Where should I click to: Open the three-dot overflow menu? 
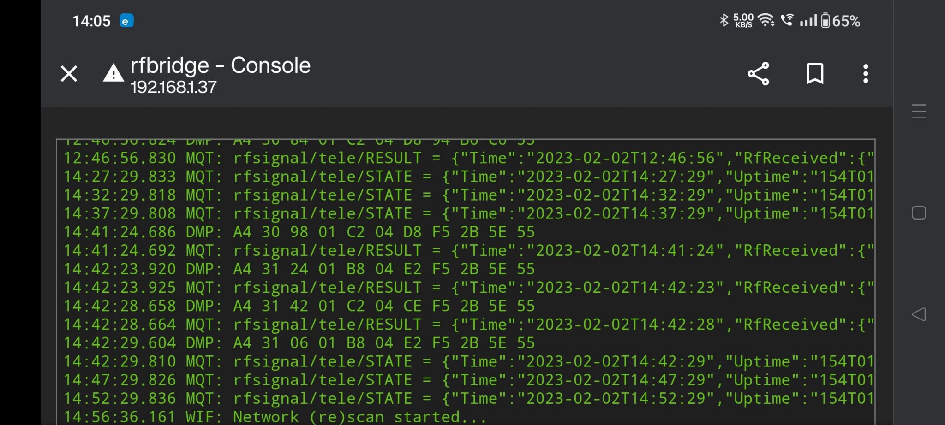tap(866, 74)
